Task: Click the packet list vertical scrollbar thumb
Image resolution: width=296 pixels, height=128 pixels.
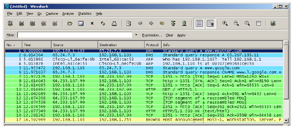Action: coord(286,72)
